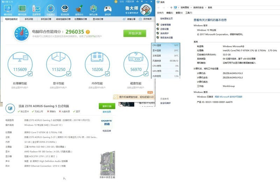280x183 pixels.
Task: Switch to 手机排行榜 tab
Action: (46, 19)
